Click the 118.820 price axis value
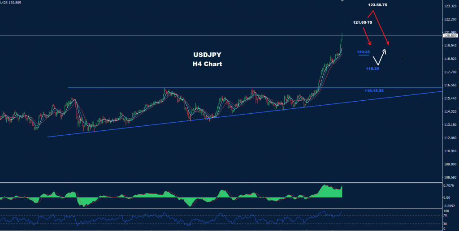Screen dimensions: 459x231 click(x=450, y=59)
